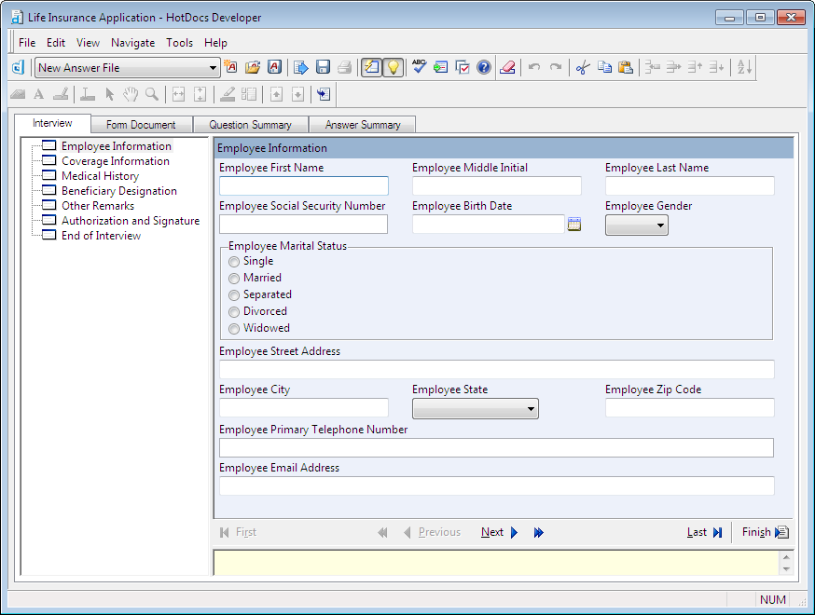
Task: Select Married marital status
Action: 234,278
